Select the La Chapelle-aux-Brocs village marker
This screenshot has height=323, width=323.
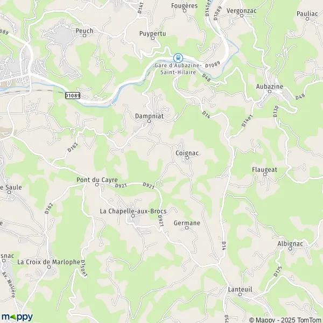click(133, 216)
